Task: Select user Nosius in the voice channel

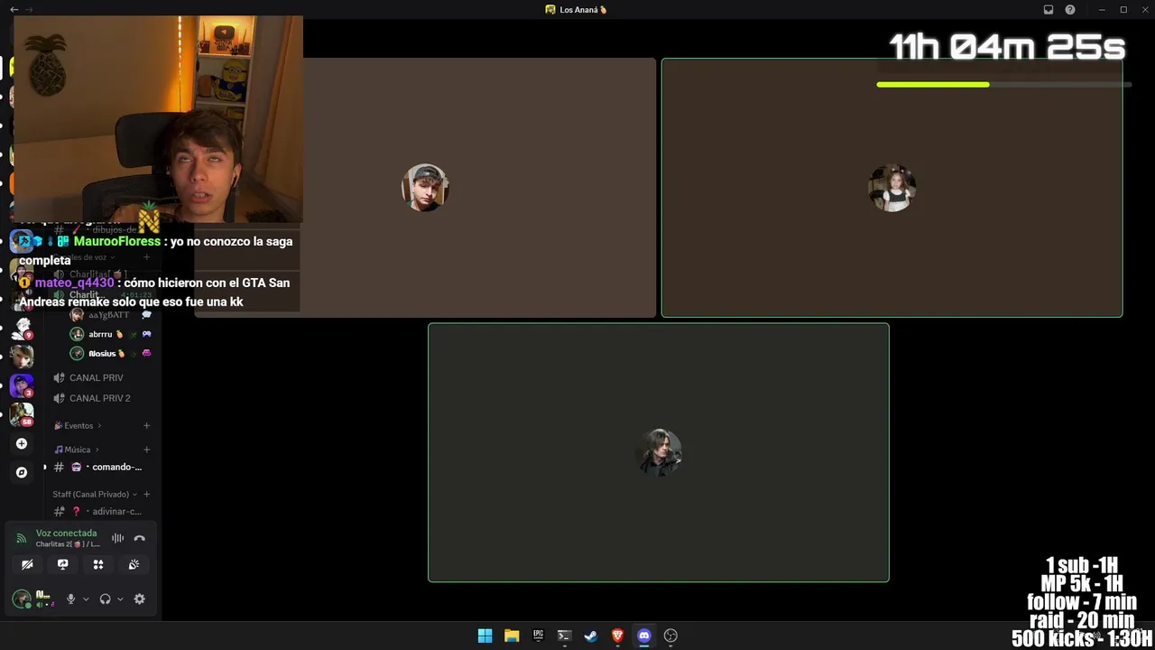Action: click(x=110, y=353)
